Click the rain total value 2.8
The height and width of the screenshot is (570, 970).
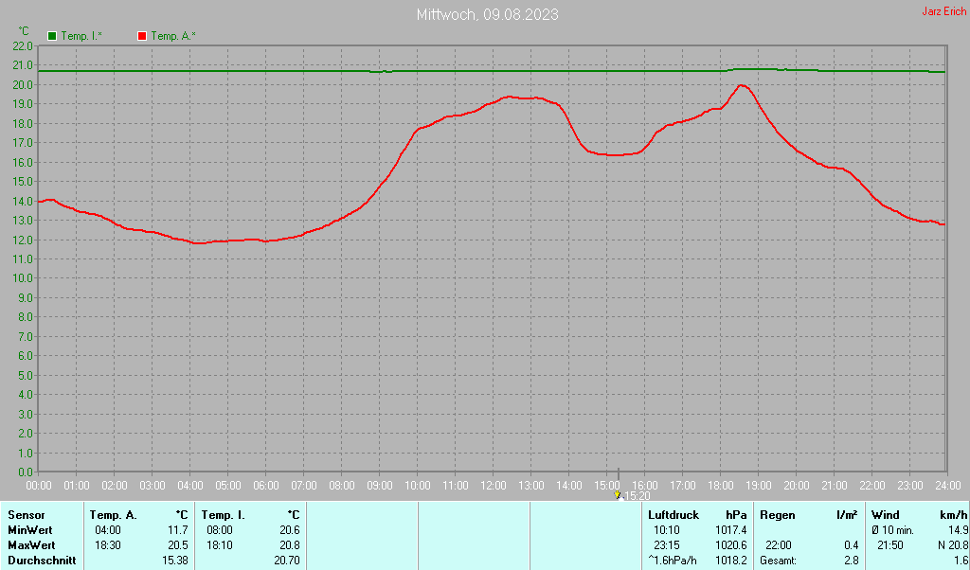coord(852,561)
